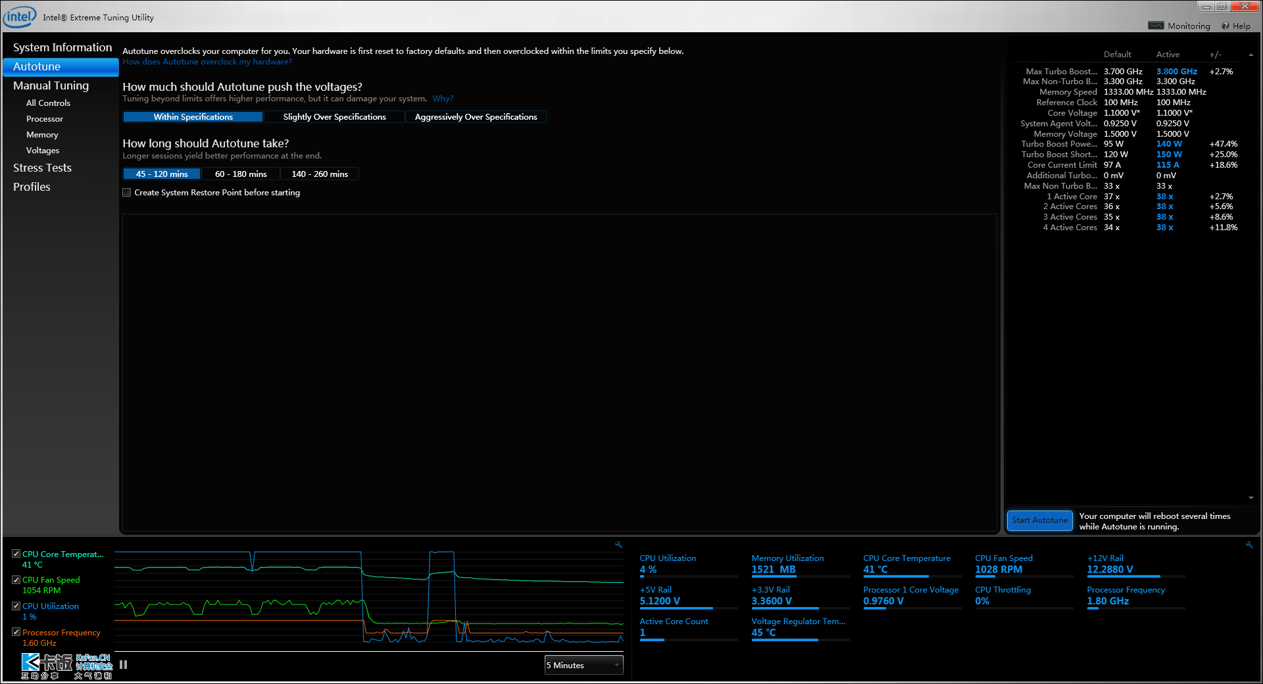Click Start Autotune button

1039,520
